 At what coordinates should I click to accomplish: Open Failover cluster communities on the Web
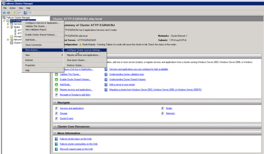click(x=79, y=144)
